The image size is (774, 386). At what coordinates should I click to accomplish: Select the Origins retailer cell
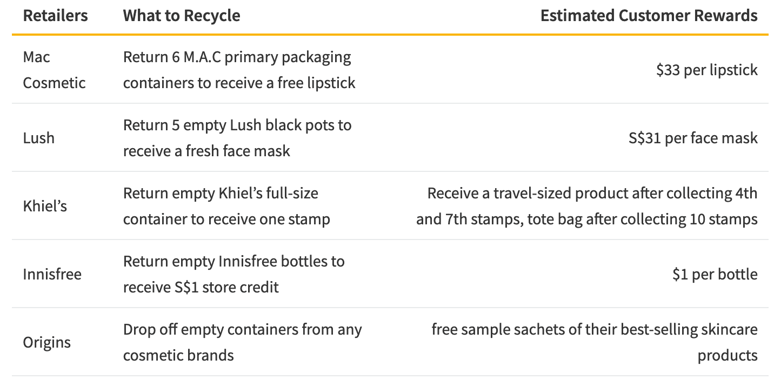click(x=46, y=342)
